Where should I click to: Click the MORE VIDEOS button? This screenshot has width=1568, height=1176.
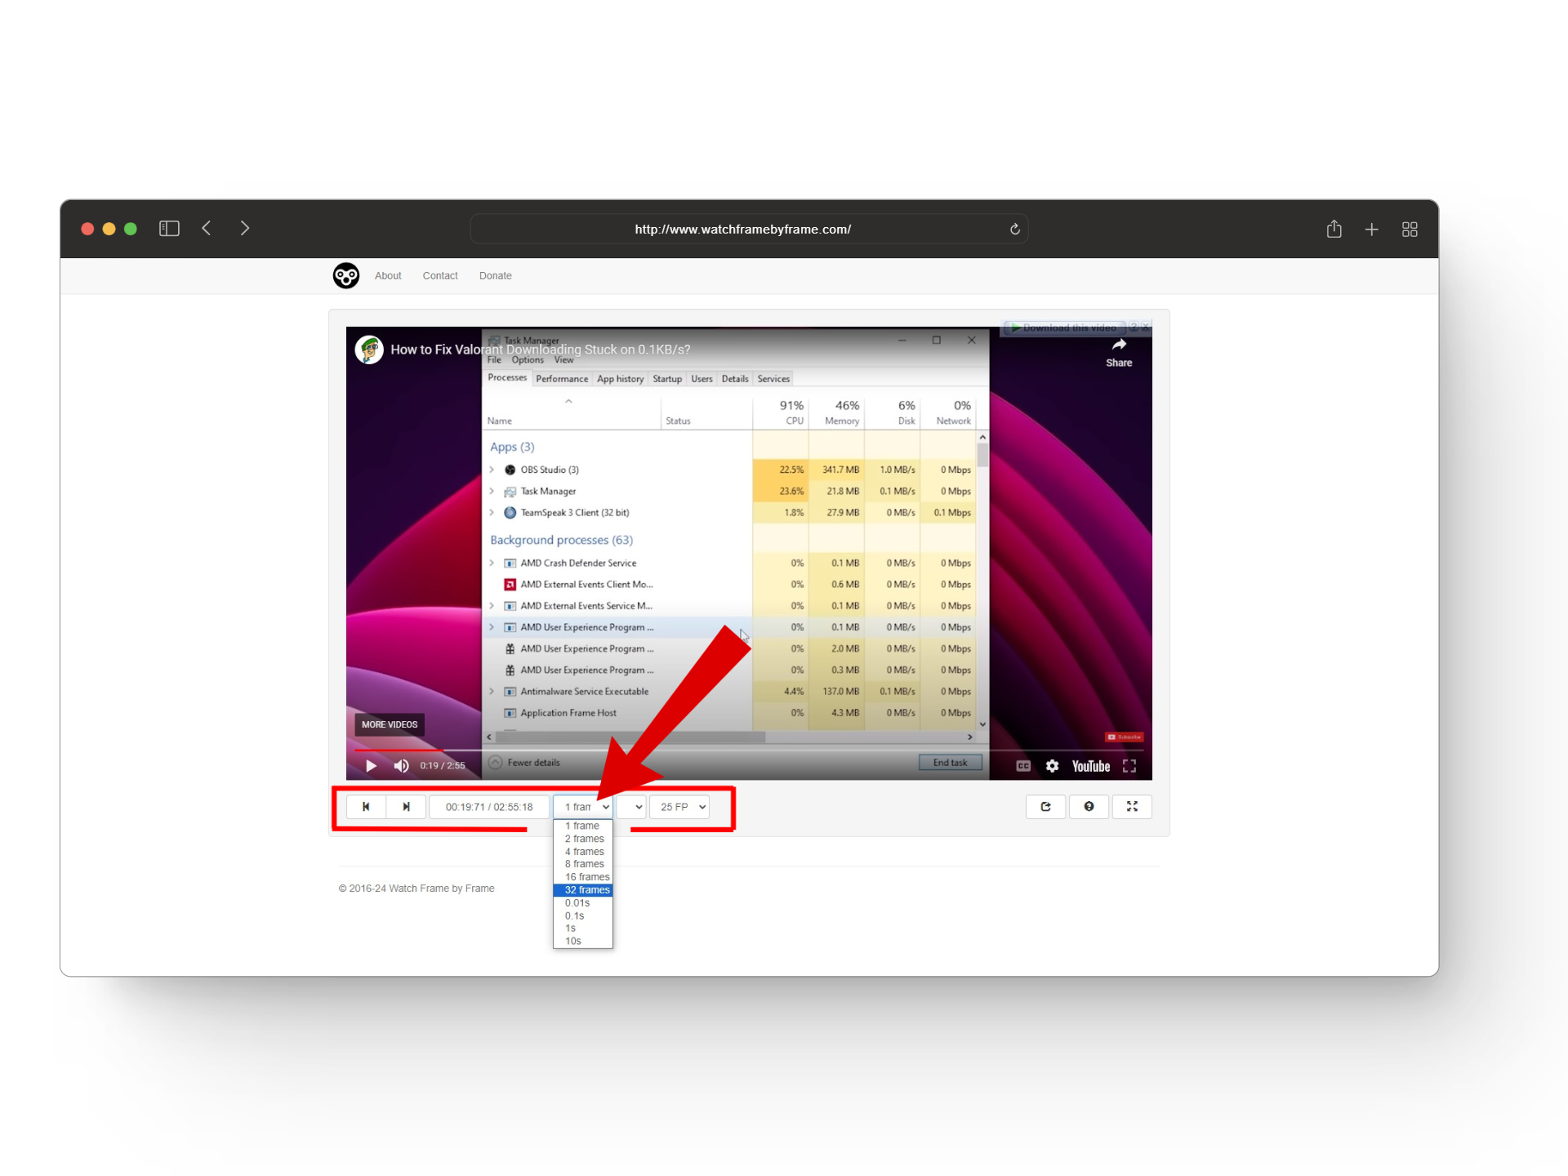click(390, 724)
